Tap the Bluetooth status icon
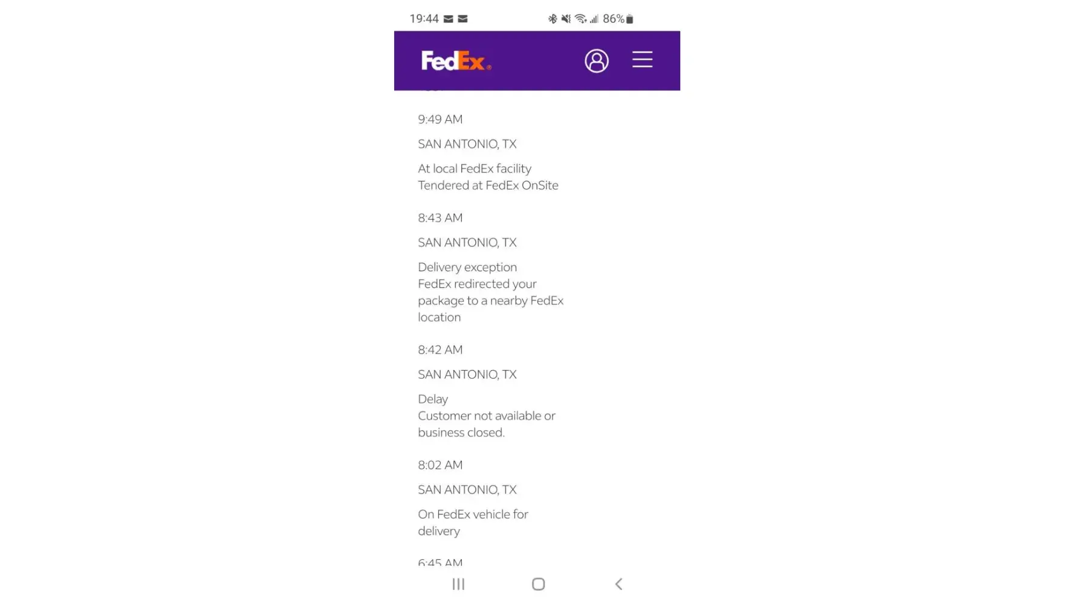Image resolution: width=1075 pixels, height=604 pixels. [552, 19]
